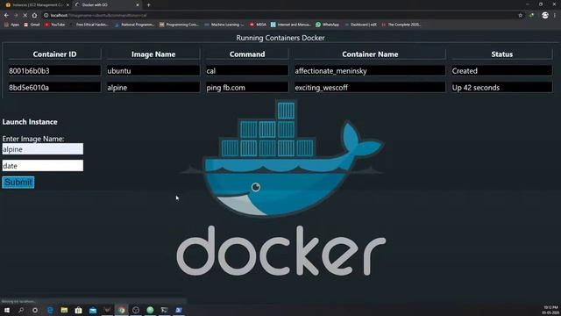Click the alpine image name table cell
The width and height of the screenshot is (561, 316).
click(x=153, y=87)
